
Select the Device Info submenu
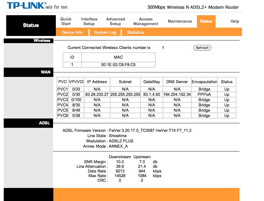pyautogui.click(x=72, y=32)
